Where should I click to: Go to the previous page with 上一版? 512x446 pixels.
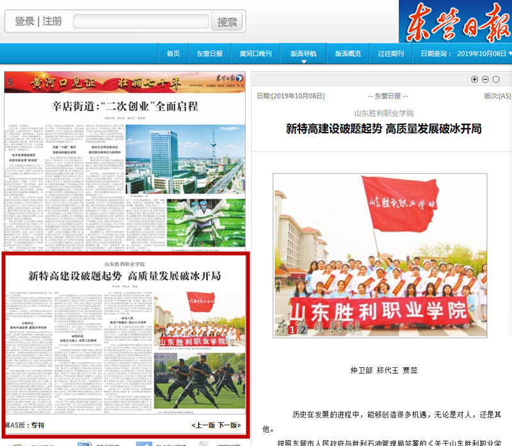[203, 425]
